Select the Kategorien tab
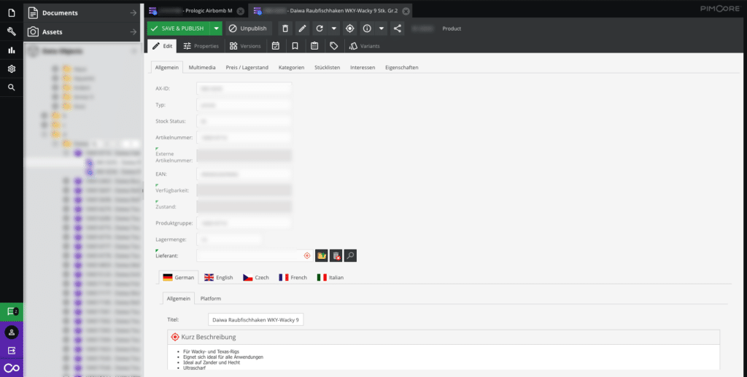 pyautogui.click(x=292, y=68)
